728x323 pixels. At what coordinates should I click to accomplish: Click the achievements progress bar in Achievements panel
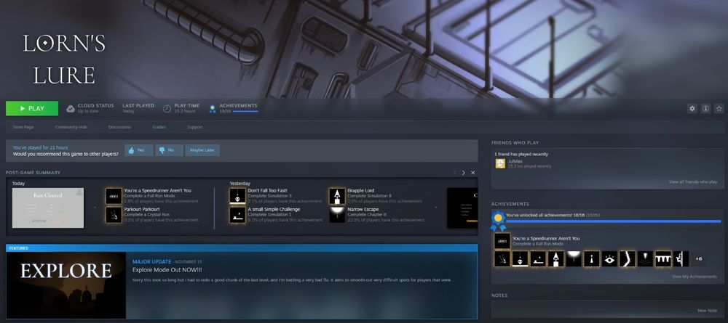[x=613, y=221]
